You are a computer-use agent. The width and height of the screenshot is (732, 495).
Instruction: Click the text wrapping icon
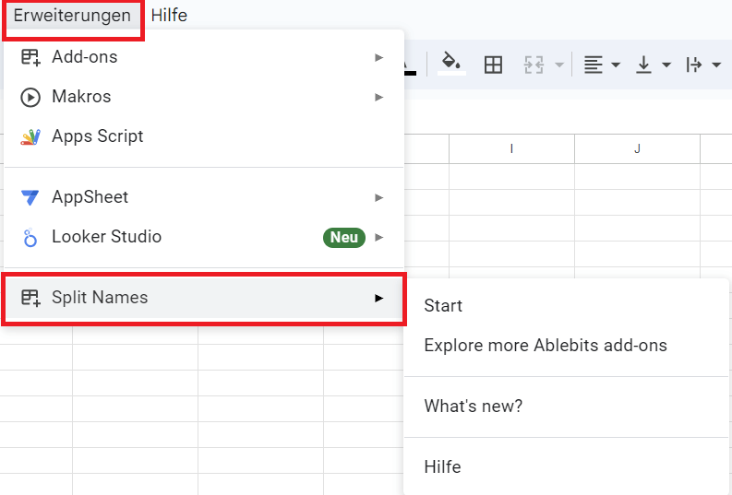point(694,65)
